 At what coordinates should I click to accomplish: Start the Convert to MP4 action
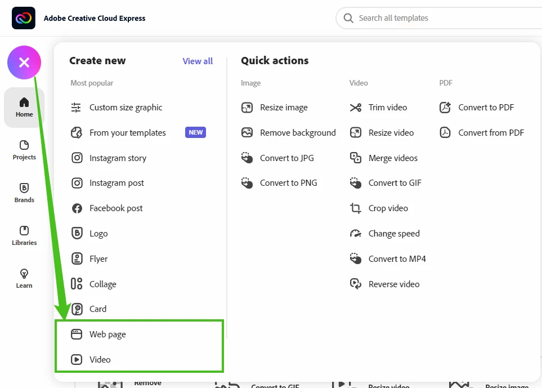pyautogui.click(x=397, y=258)
